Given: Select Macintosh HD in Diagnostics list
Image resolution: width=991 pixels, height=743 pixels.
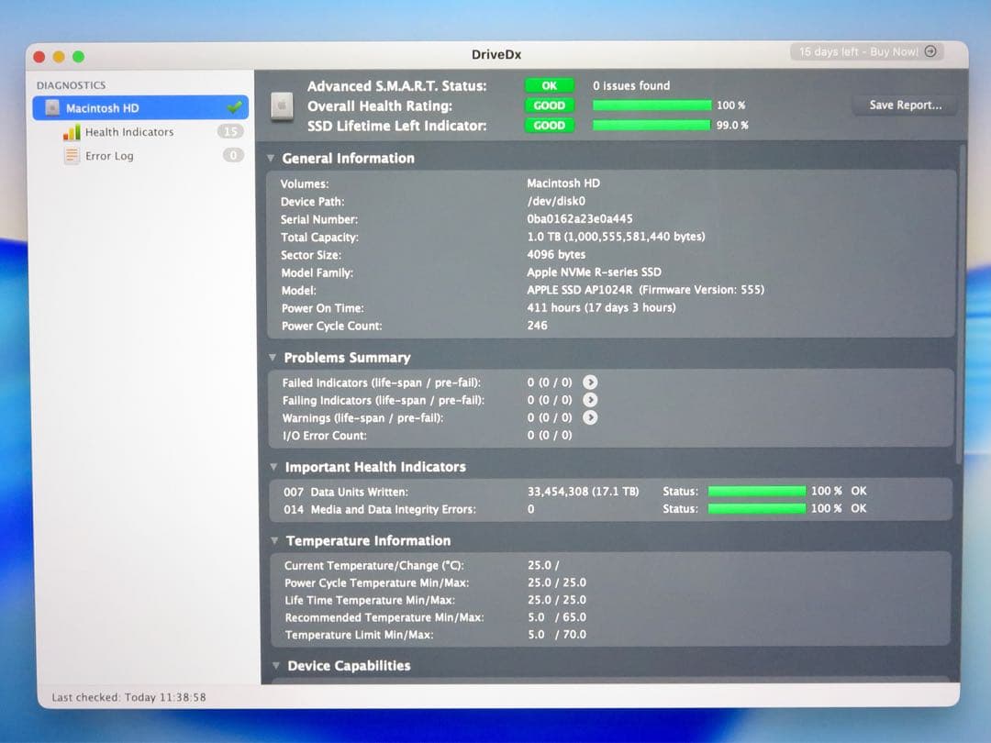Looking at the screenshot, I should (x=140, y=108).
